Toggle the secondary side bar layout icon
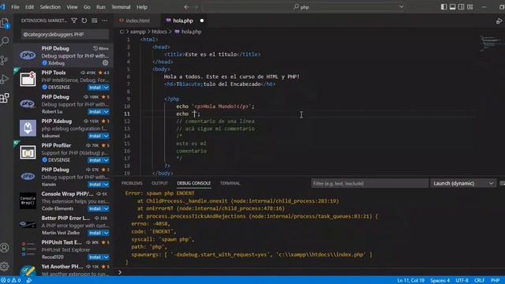 [461, 7]
